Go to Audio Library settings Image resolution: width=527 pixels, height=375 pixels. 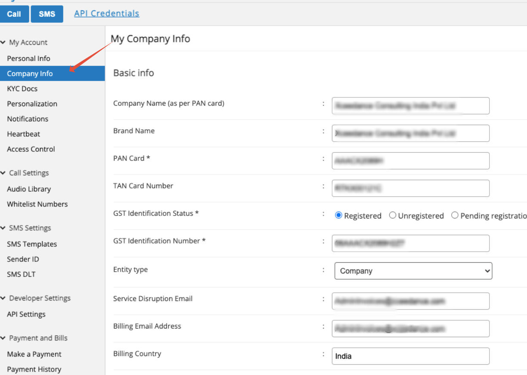click(x=29, y=189)
